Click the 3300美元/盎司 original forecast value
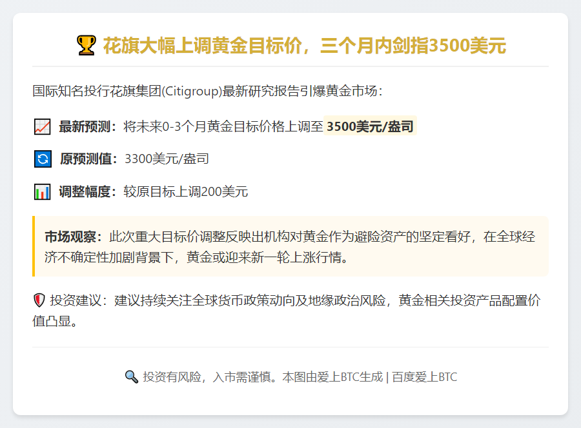The width and height of the screenshot is (581, 428). (167, 159)
